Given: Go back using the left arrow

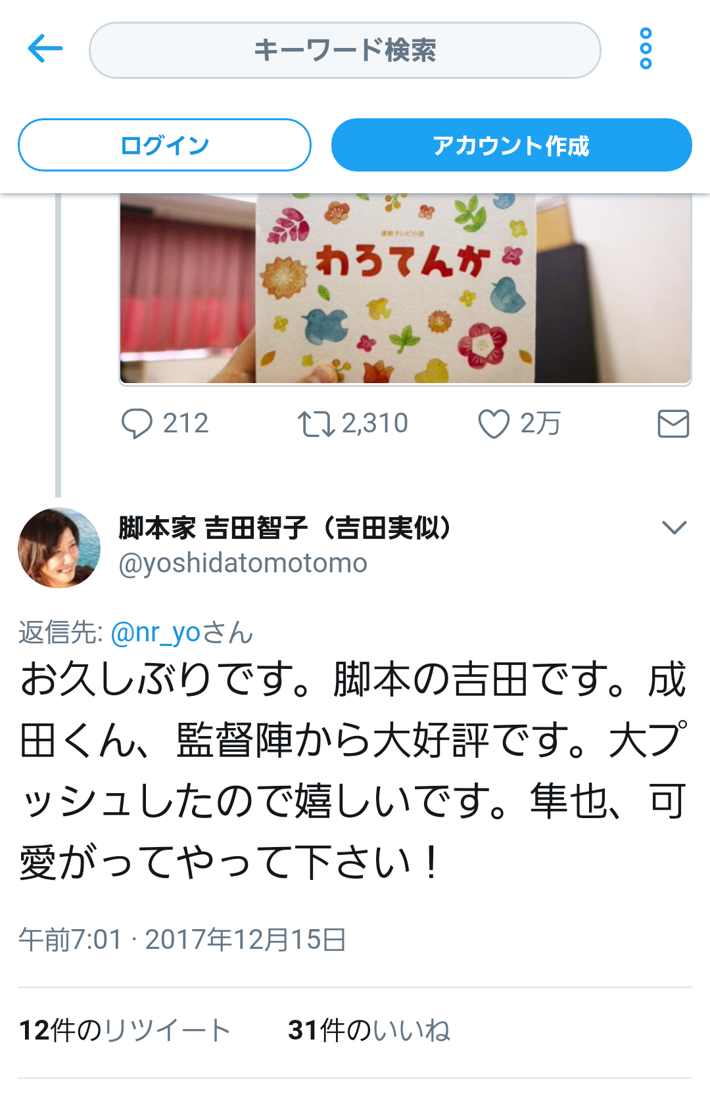Looking at the screenshot, I should pos(45,49).
